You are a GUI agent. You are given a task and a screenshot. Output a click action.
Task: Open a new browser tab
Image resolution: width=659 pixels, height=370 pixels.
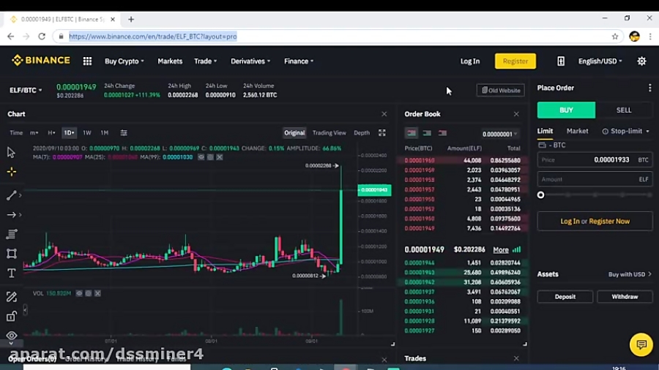point(131,19)
